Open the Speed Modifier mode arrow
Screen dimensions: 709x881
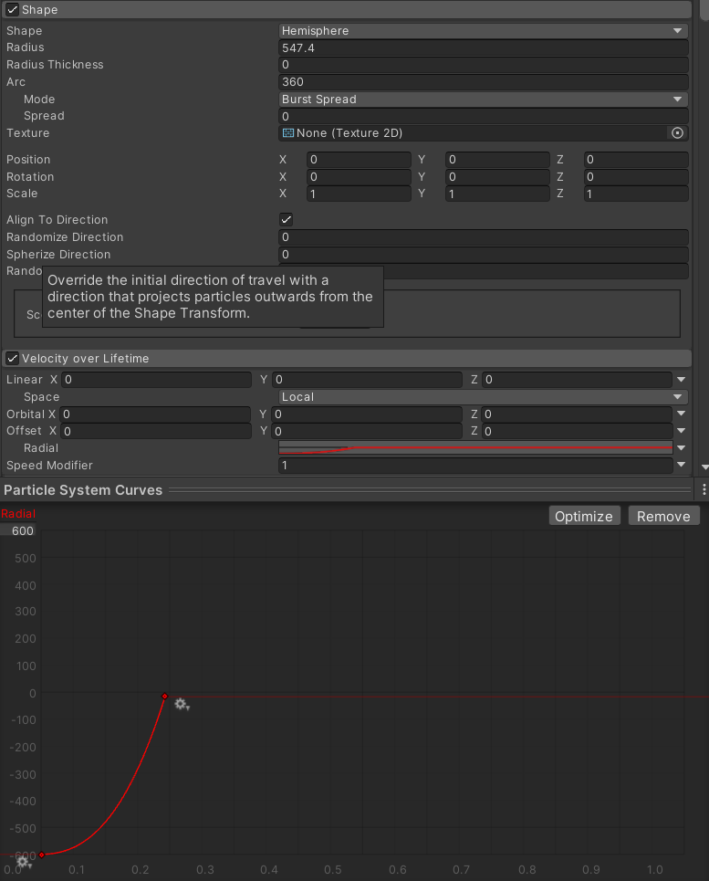tap(681, 466)
